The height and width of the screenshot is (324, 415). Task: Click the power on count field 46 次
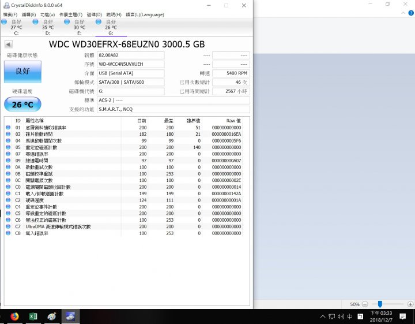point(231,82)
